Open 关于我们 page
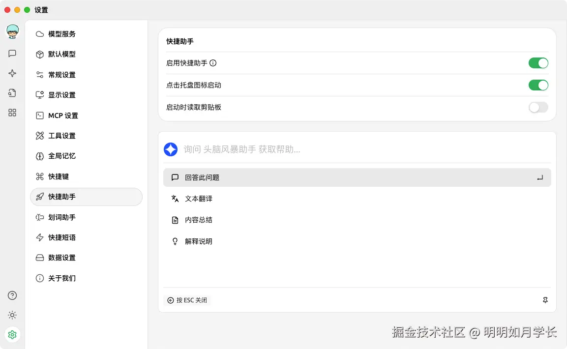The width and height of the screenshot is (567, 349). coord(86,278)
